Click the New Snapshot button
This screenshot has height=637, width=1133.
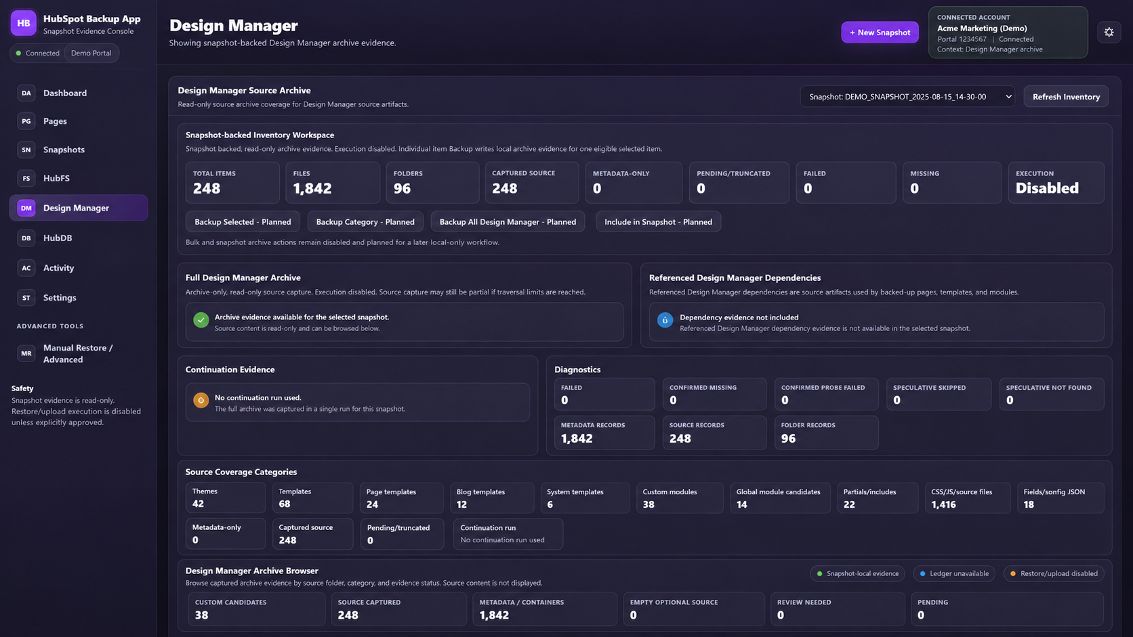click(880, 32)
